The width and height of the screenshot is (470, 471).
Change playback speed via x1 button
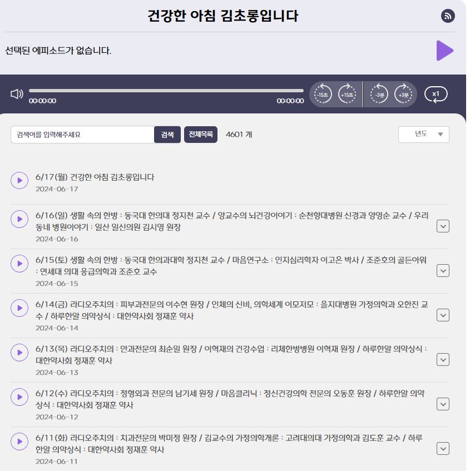point(436,93)
